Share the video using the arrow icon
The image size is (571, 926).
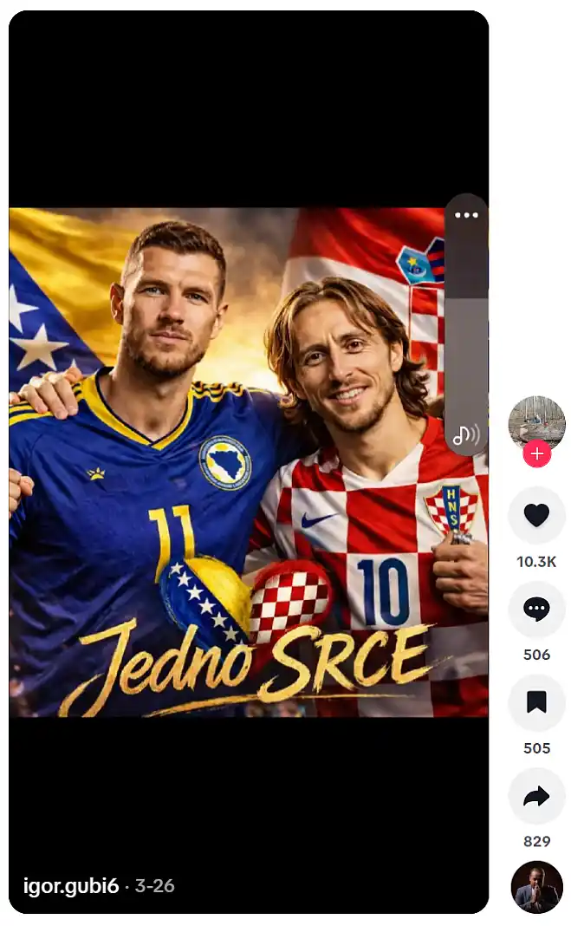pyautogui.click(x=536, y=796)
